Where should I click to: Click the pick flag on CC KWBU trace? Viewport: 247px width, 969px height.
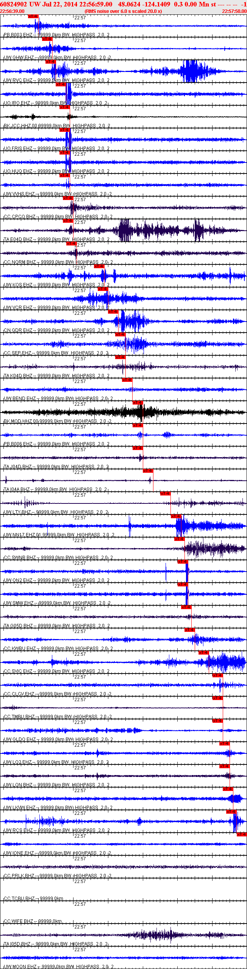(189, 630)
